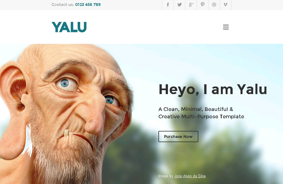Click the Image by credit text

tap(166, 176)
